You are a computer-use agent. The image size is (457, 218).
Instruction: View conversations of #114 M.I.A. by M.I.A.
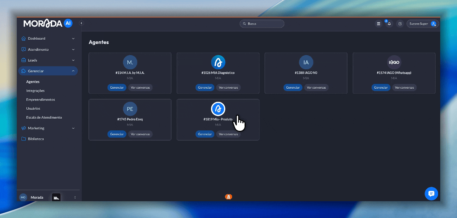[140, 88]
